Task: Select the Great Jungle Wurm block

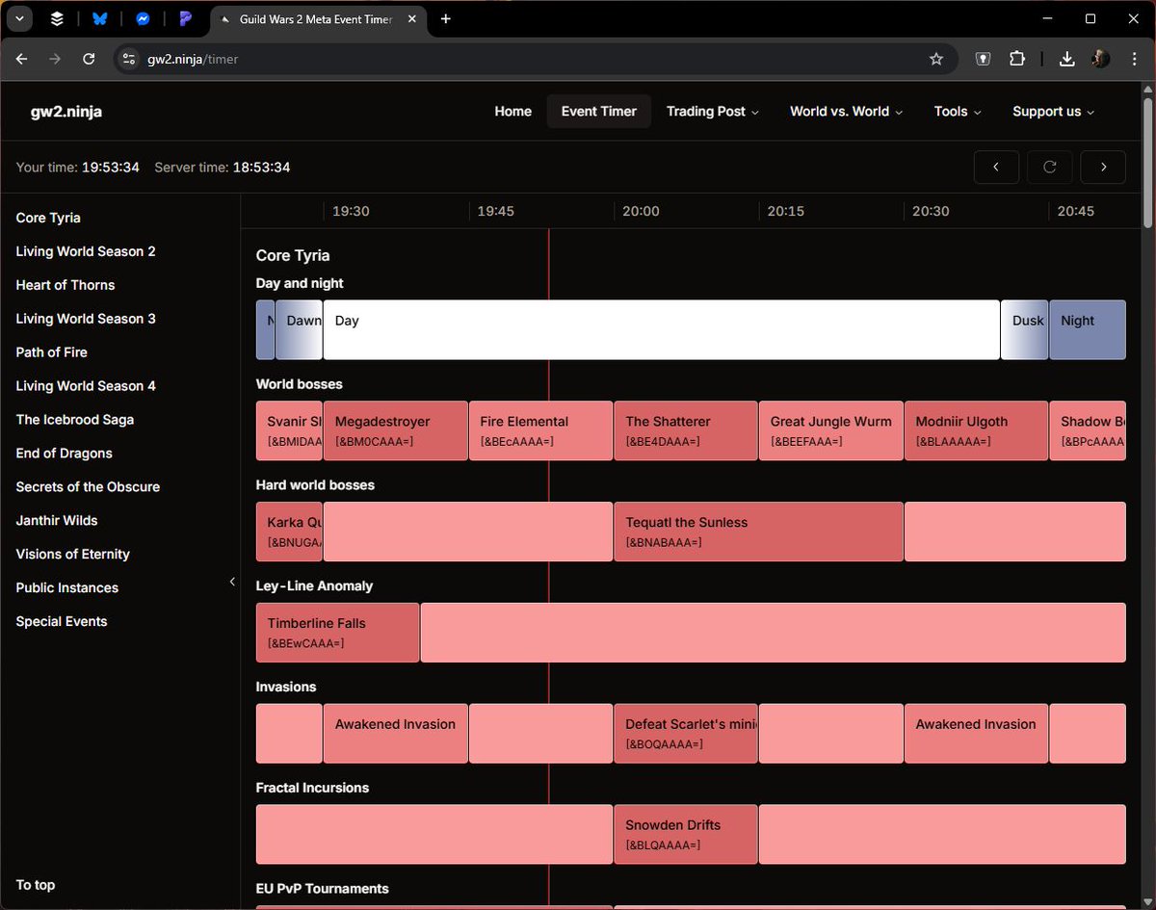Action: (x=831, y=430)
